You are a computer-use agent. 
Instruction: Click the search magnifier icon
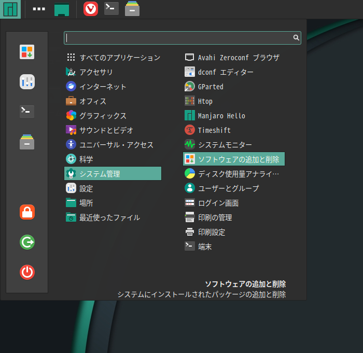tap(296, 38)
